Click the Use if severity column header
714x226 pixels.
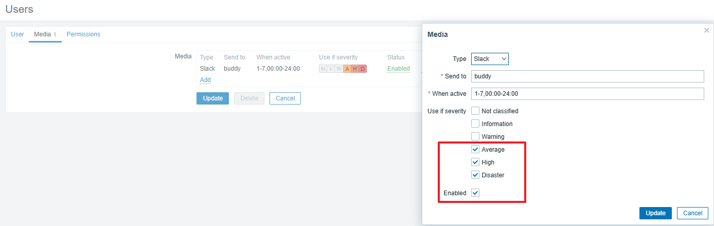(338, 57)
